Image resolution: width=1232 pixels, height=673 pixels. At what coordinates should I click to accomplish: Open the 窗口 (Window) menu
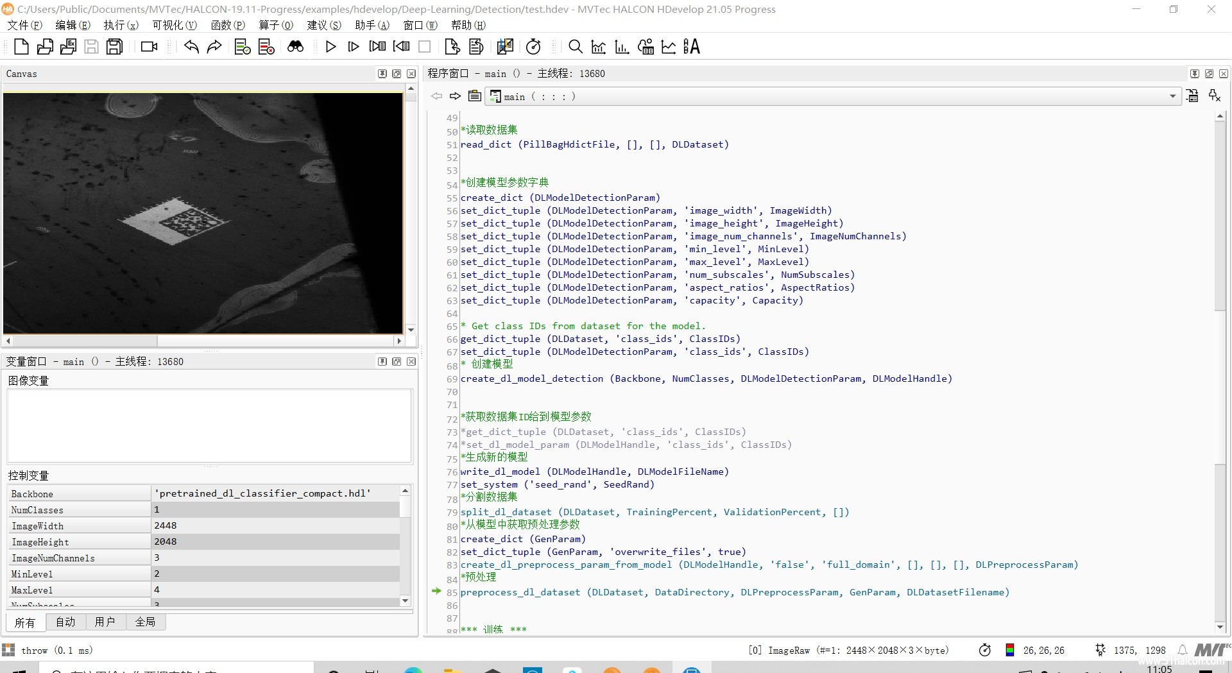point(420,25)
